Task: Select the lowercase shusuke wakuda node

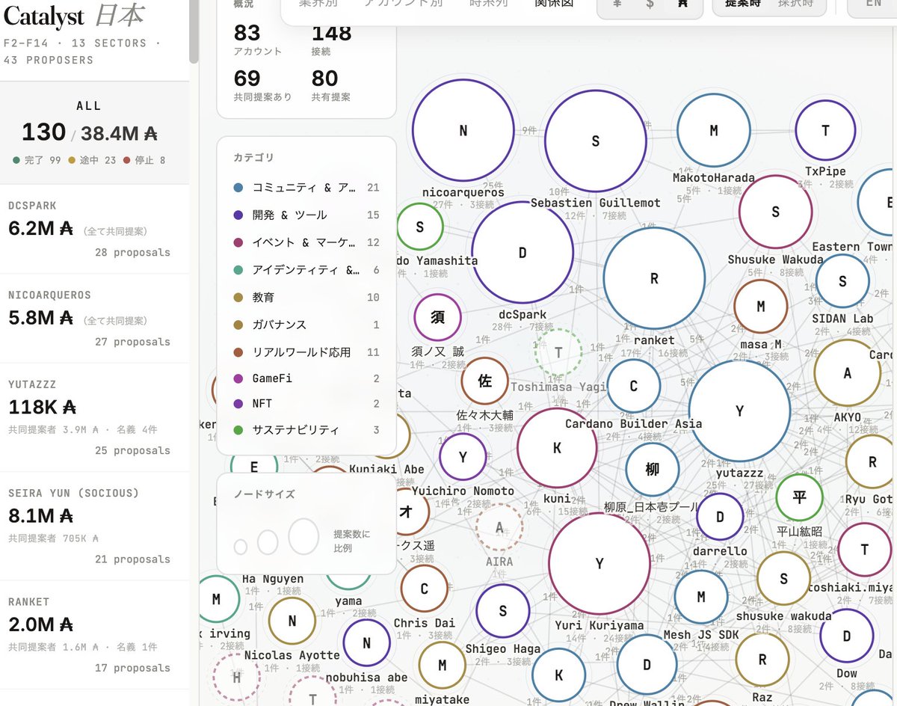Action: [783, 579]
